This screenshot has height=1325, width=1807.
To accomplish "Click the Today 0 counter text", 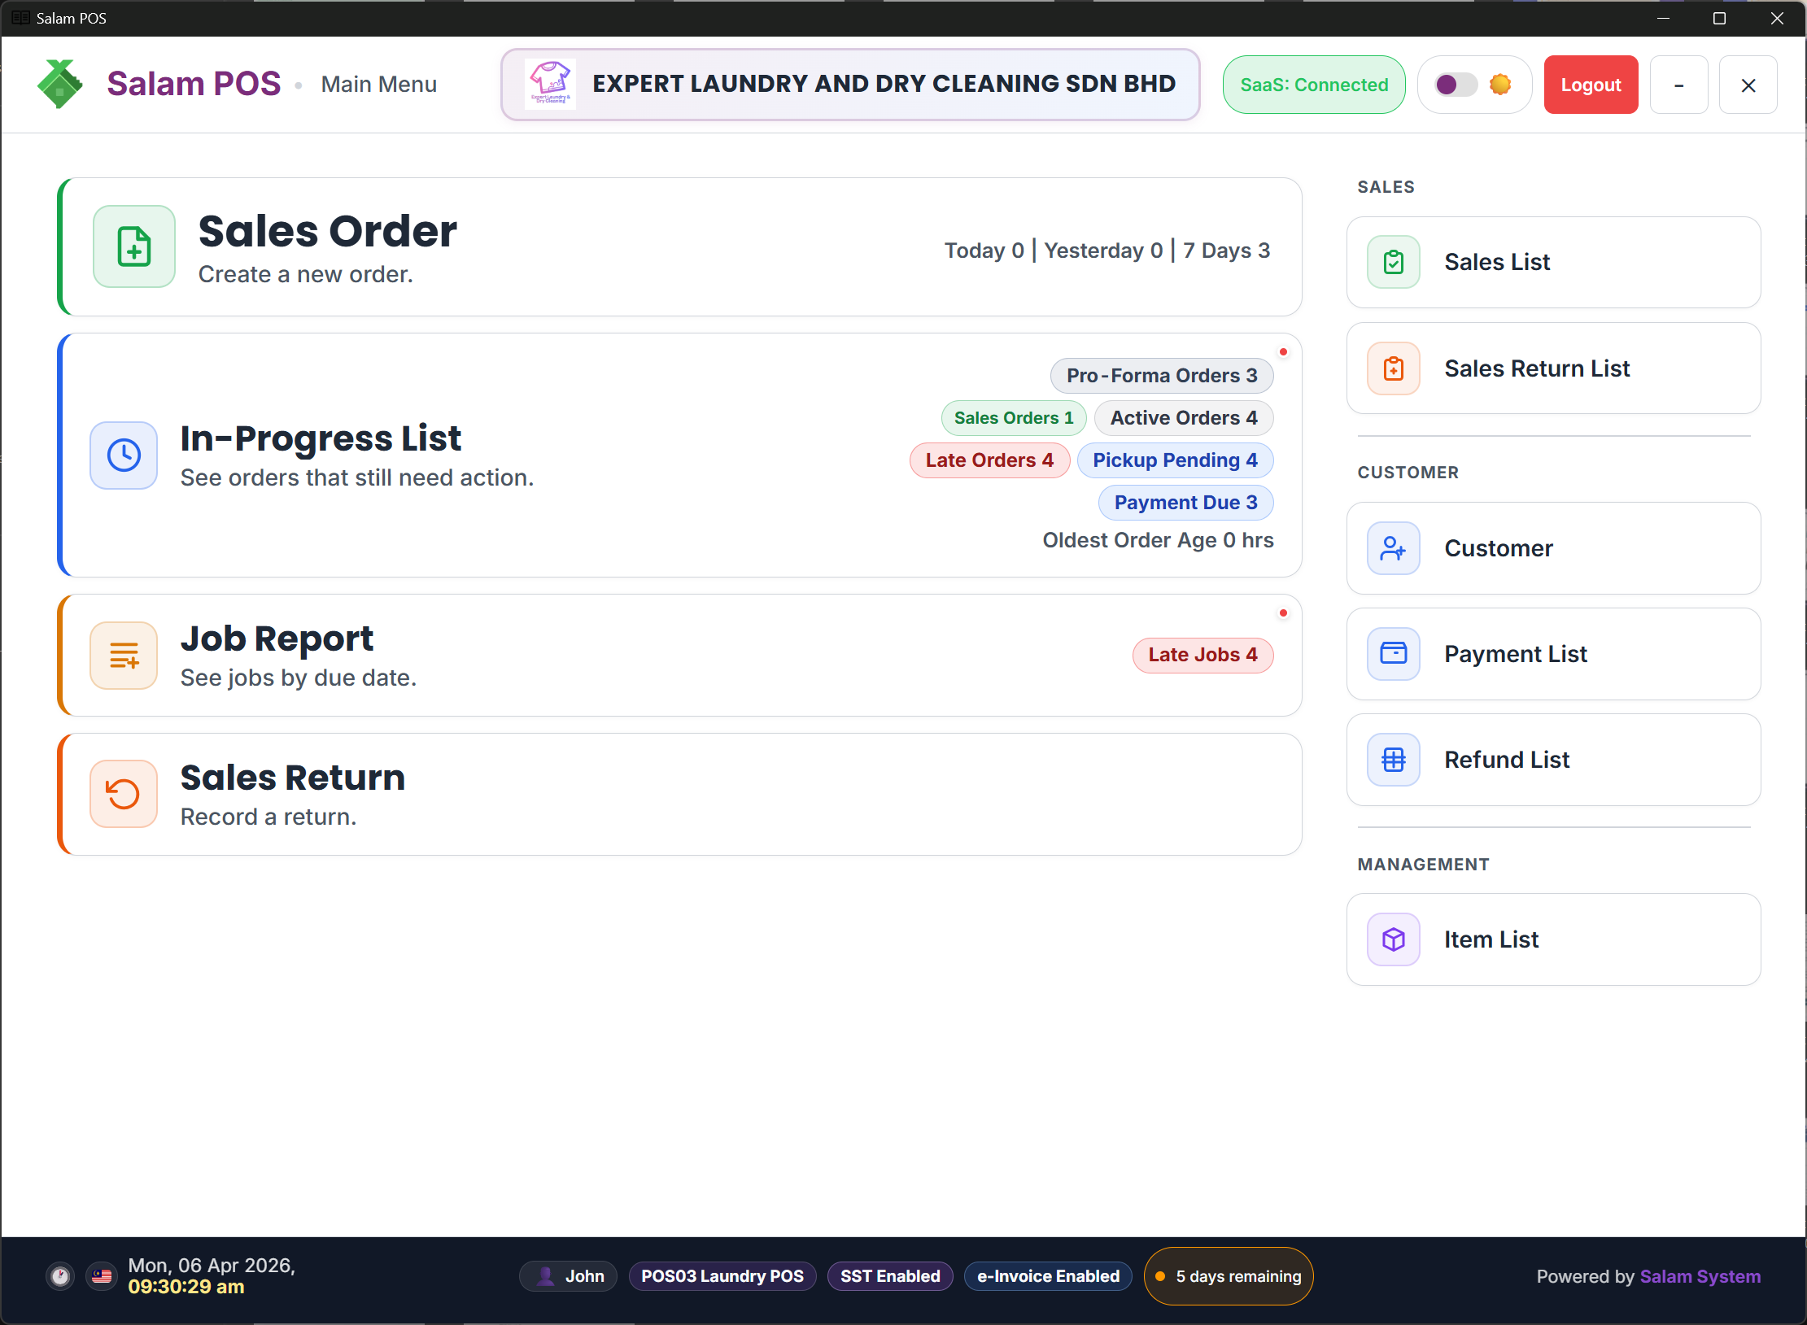I will [x=984, y=251].
